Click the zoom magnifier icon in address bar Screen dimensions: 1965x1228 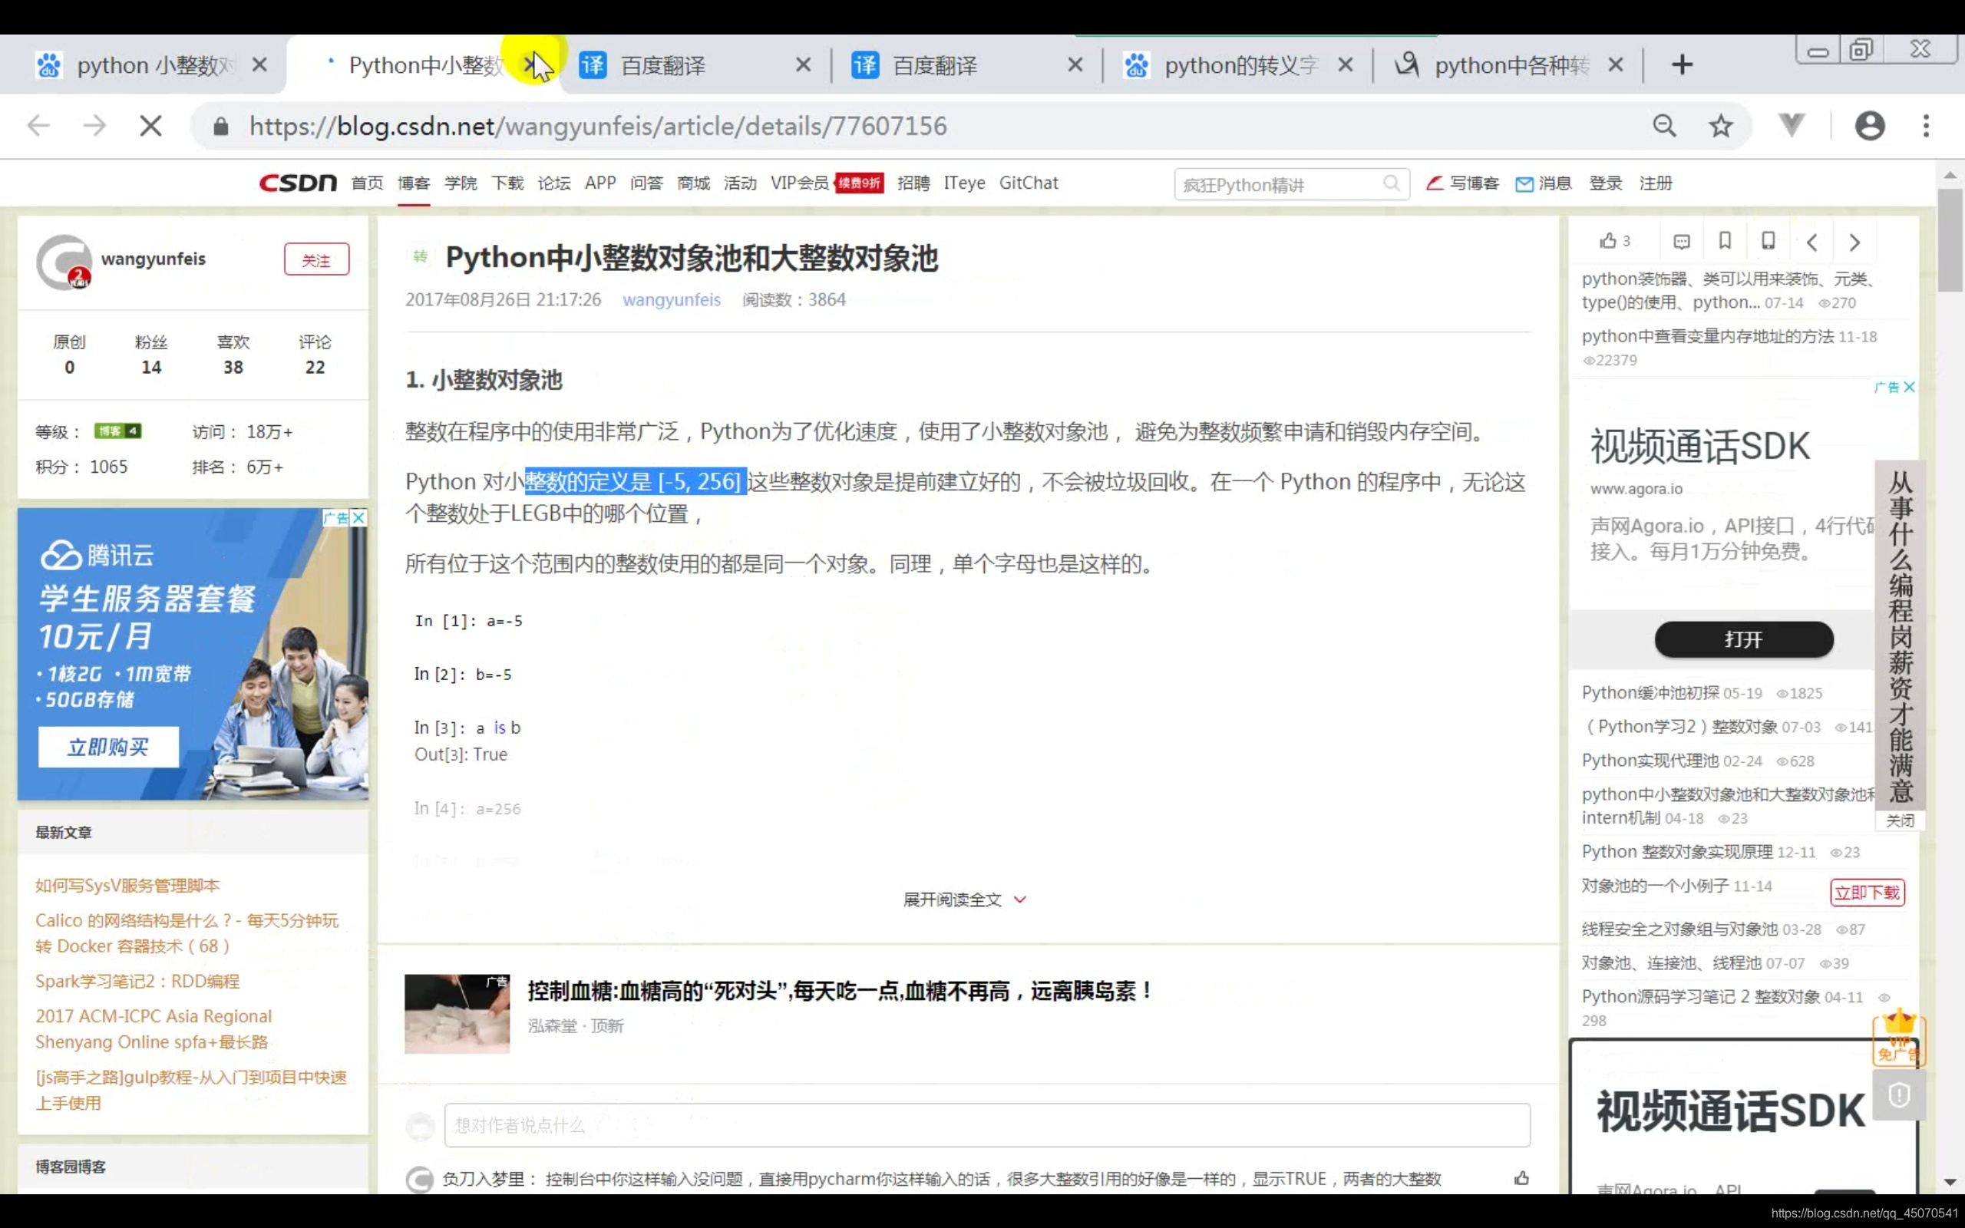click(1664, 126)
